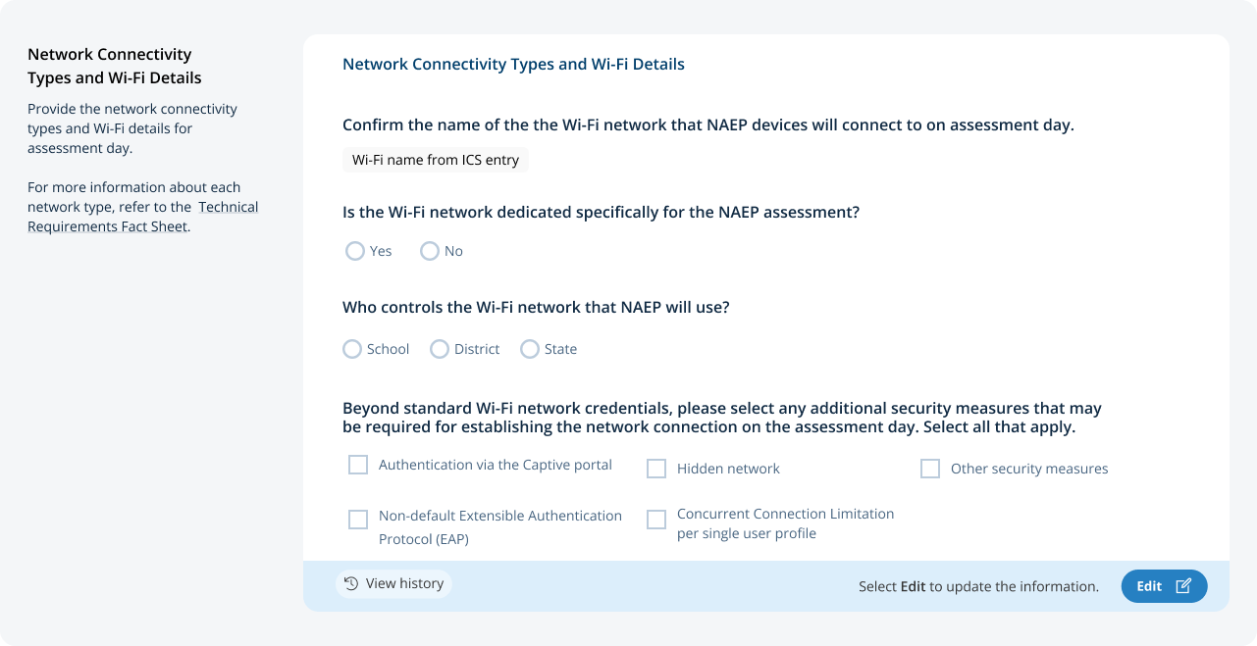Screen dimensions: 1257x646
Task: Click the blue card heading at top
Action: point(513,65)
